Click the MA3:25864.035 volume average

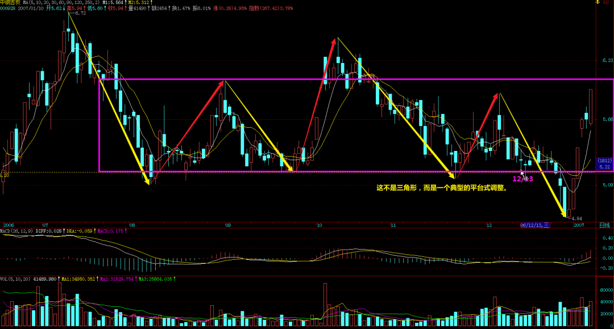click(x=155, y=279)
